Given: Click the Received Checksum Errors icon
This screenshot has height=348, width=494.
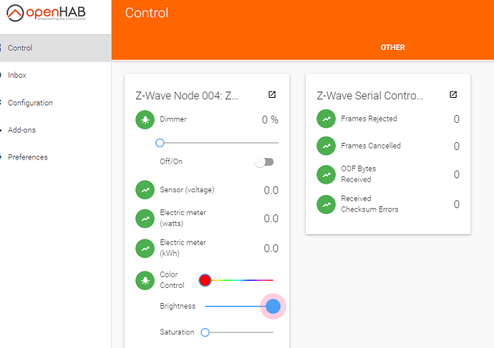Looking at the screenshot, I should [x=326, y=204].
